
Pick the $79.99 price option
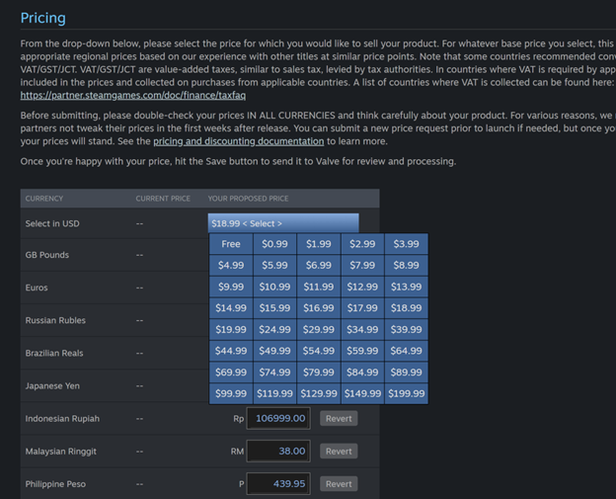319,372
